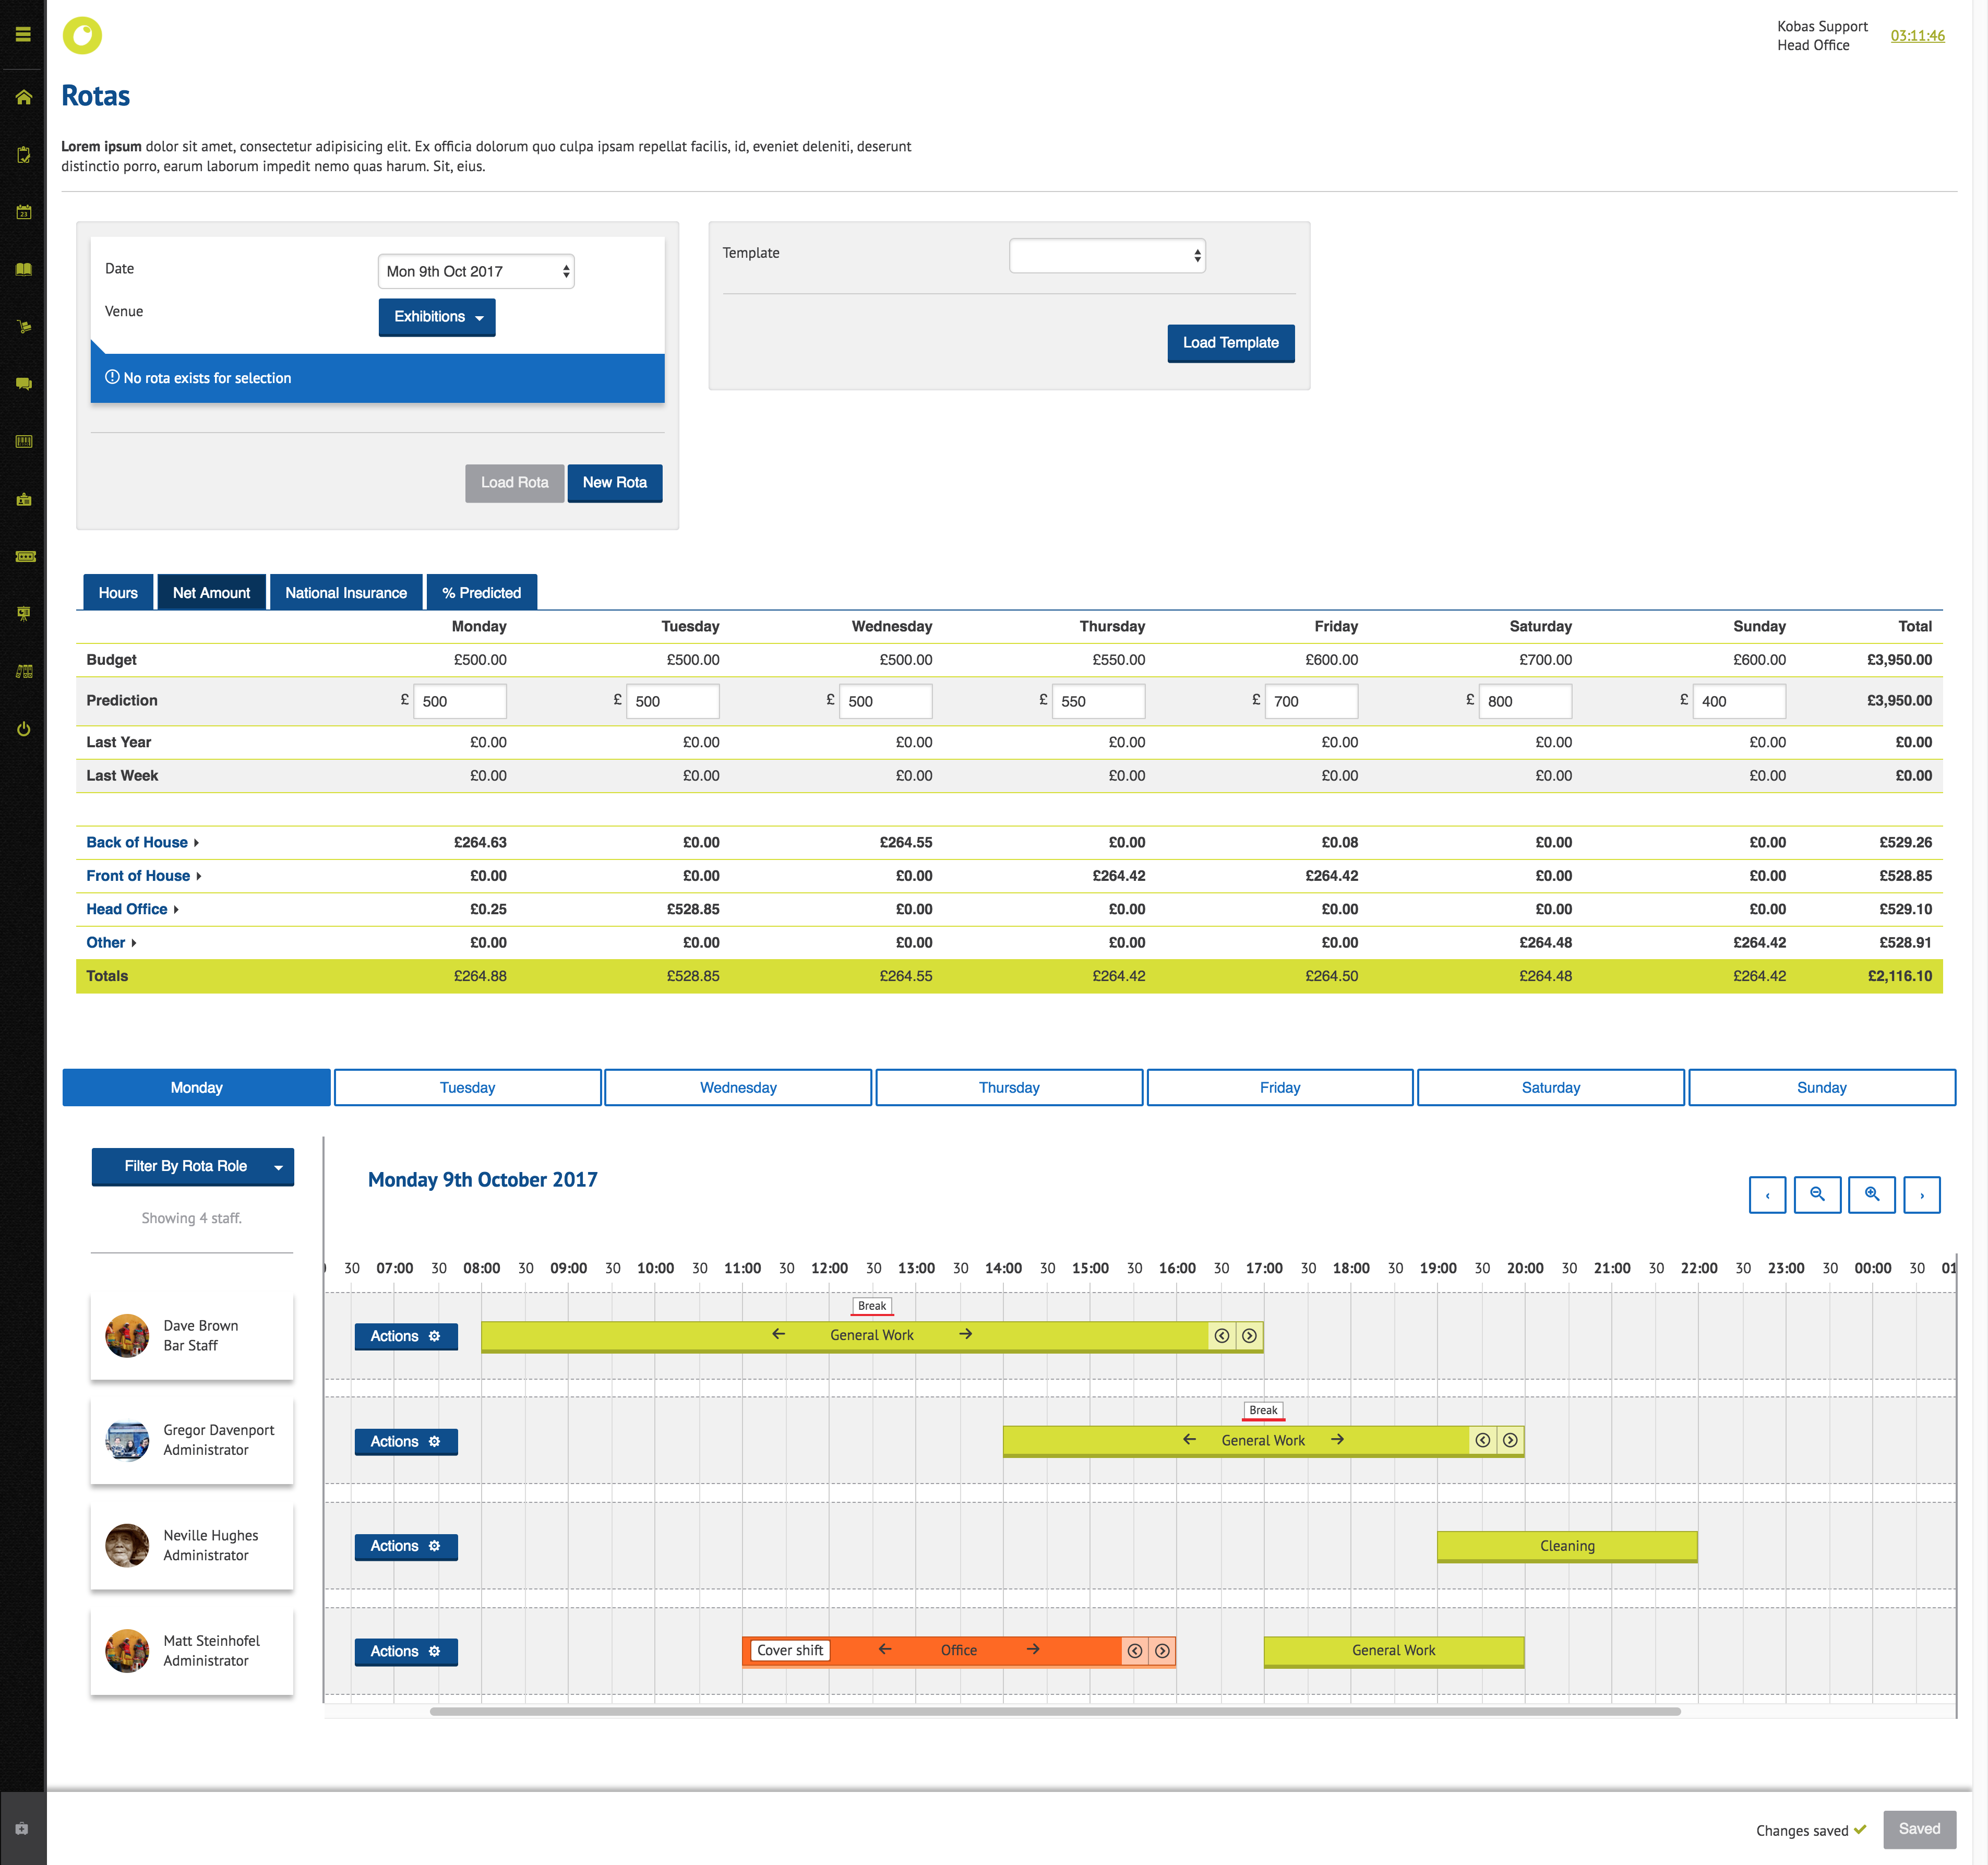Open the hamburger menu icon
This screenshot has height=1865, width=1988.
23,34
